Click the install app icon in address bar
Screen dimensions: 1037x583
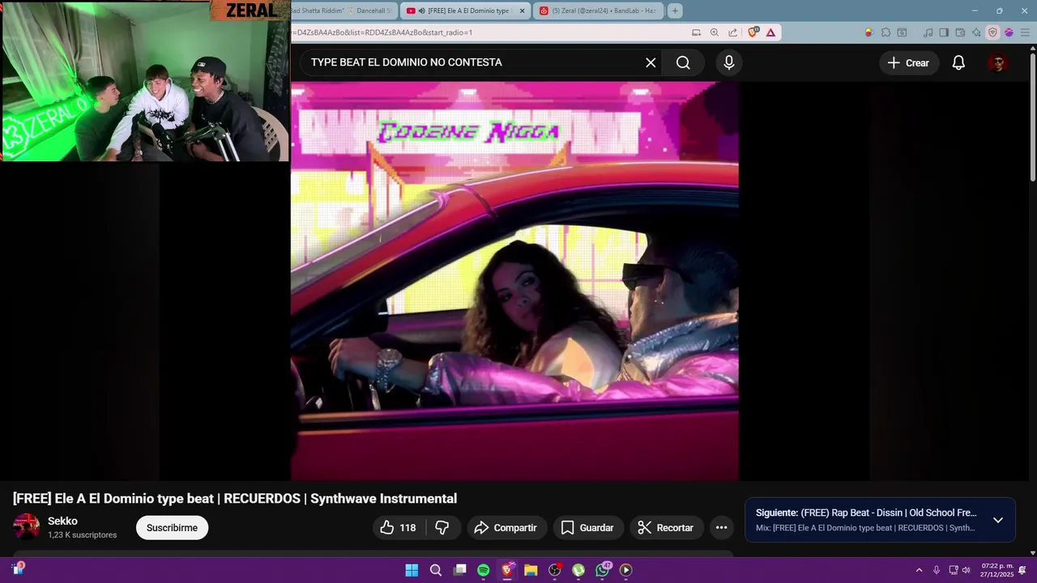coord(696,32)
